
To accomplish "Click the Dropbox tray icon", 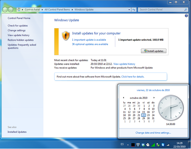I will point(143,145).
